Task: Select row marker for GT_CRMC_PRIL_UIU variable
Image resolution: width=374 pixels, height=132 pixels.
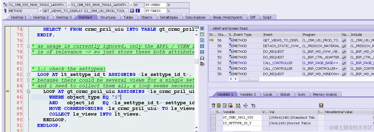Action: point(213,117)
